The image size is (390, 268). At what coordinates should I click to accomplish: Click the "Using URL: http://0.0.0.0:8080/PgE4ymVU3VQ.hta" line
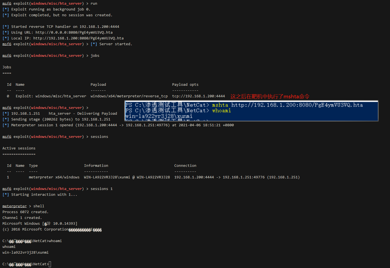pos(62,33)
